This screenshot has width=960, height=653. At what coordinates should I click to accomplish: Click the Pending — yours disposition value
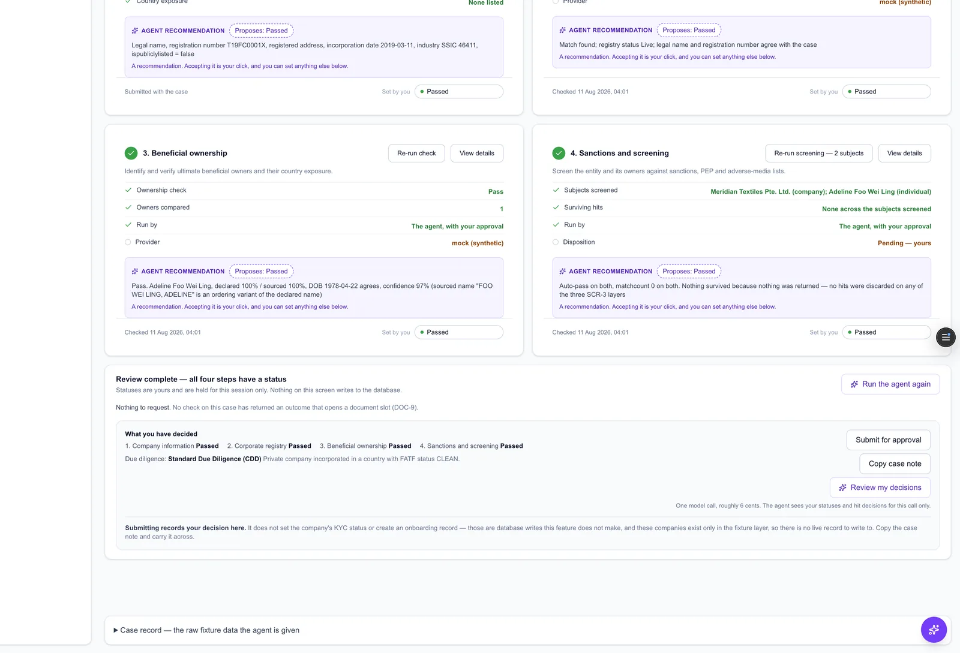904,243
